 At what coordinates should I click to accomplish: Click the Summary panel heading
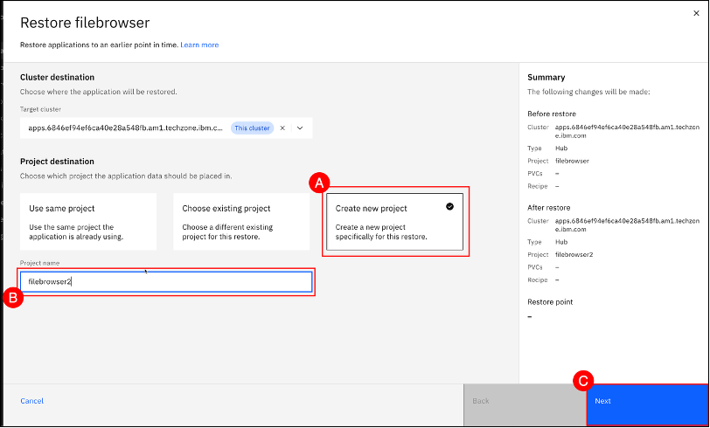point(546,78)
